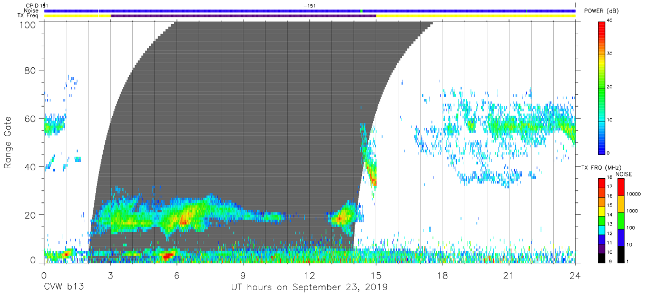
Task: Click the Noise row label above plot
Action: [x=32, y=11]
